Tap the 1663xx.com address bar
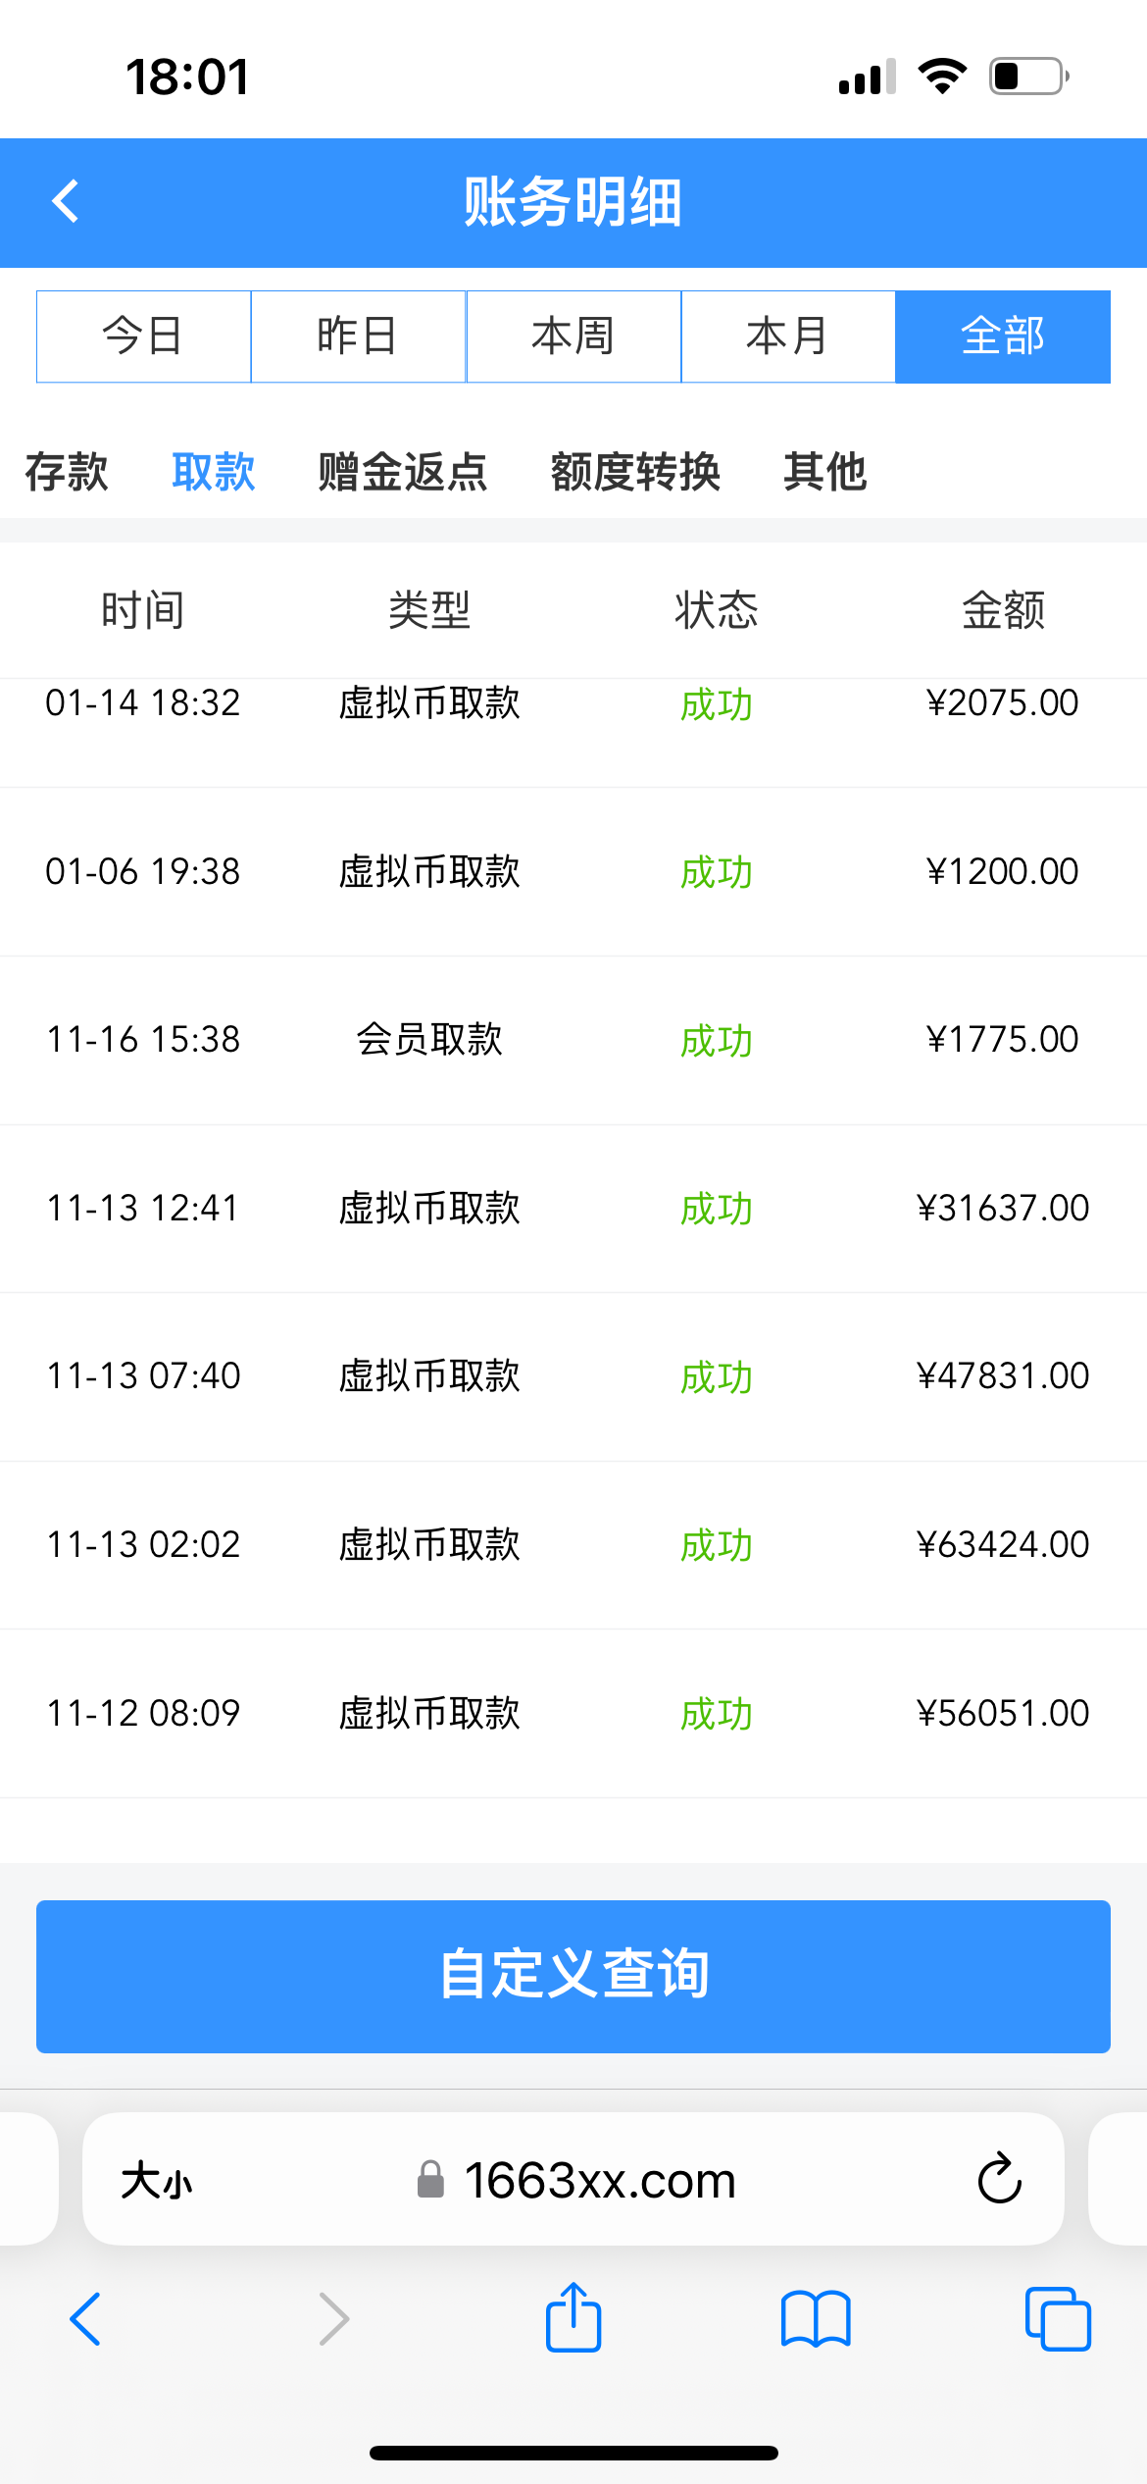This screenshot has width=1147, height=2484. pyautogui.click(x=599, y=2180)
